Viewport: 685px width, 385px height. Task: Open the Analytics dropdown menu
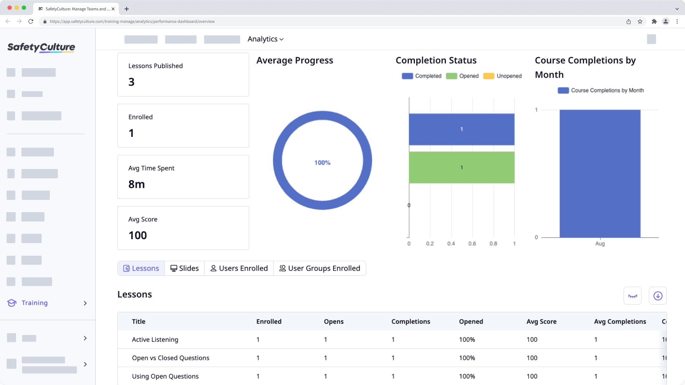tap(265, 39)
